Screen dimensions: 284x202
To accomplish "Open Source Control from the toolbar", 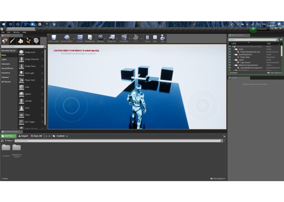I will click(x=67, y=38).
